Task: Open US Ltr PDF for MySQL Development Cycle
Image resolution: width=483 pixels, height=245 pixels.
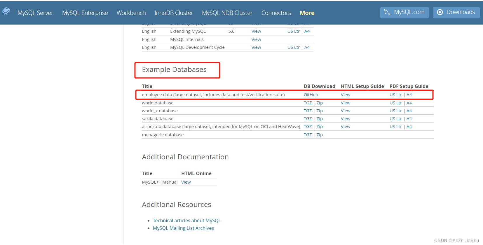Action: coord(294,47)
